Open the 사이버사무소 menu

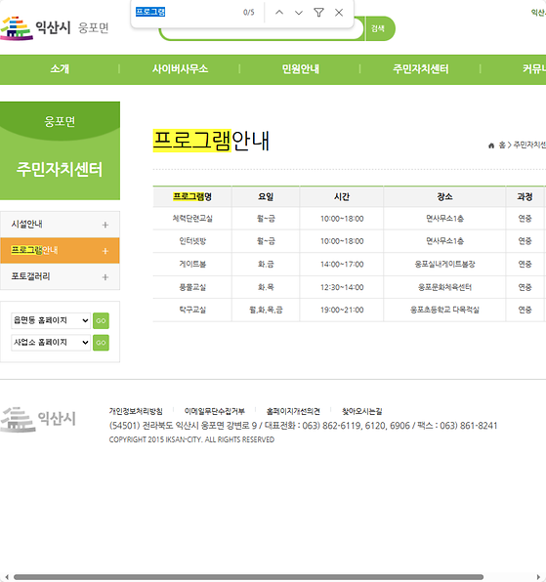(180, 69)
